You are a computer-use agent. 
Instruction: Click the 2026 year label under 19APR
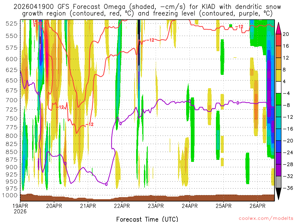click(20, 211)
